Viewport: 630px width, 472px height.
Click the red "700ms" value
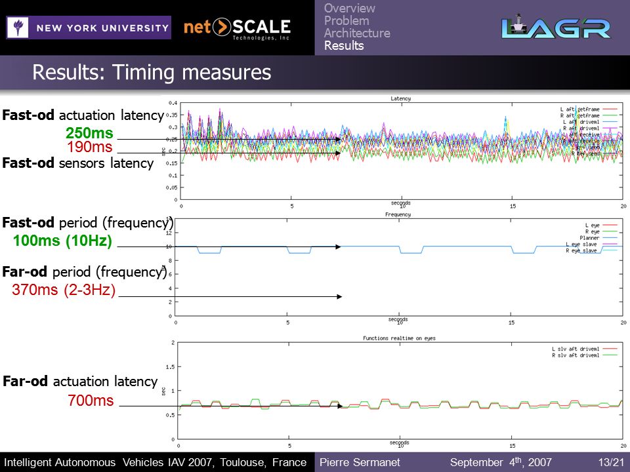(91, 400)
